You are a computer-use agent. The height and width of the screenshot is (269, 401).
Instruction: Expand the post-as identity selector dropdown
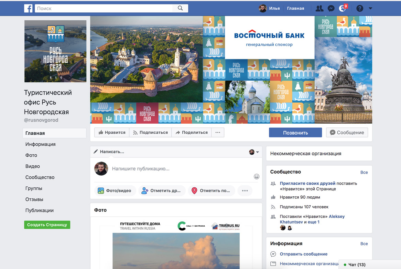254,152
